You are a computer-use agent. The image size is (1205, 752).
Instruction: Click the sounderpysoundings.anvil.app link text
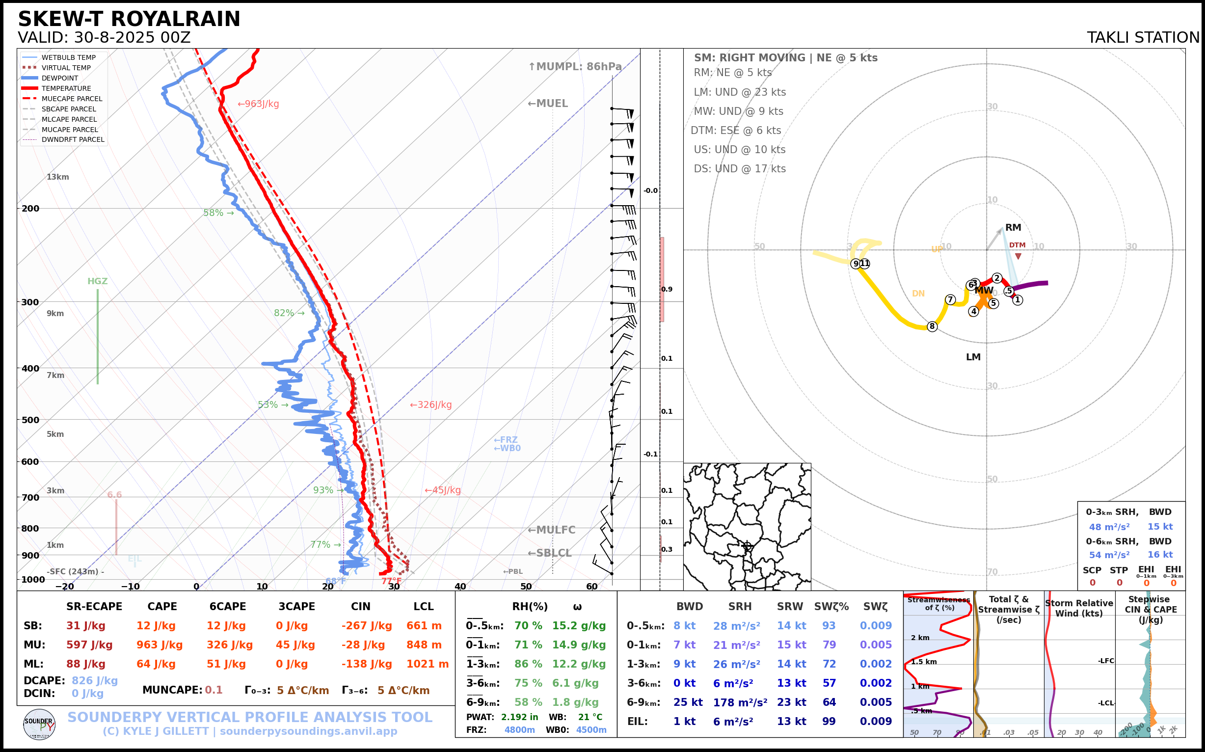(x=308, y=731)
